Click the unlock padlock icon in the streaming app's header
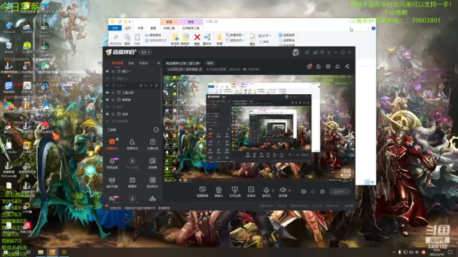Screen dimensions: 458x257 point(318,66)
